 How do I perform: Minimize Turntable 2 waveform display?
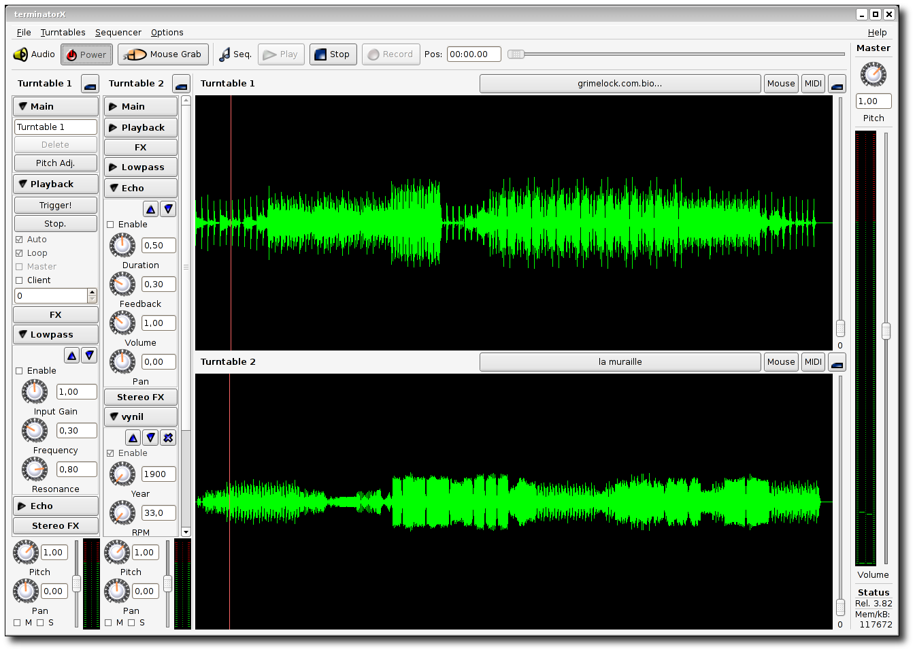pyautogui.click(x=837, y=362)
